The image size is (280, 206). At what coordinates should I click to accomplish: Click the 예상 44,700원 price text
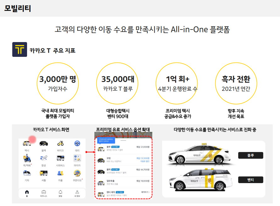point(143,170)
